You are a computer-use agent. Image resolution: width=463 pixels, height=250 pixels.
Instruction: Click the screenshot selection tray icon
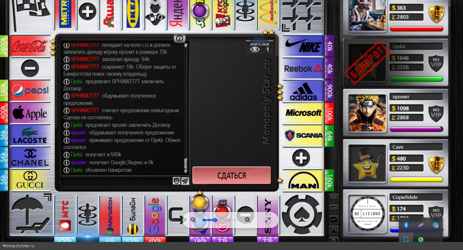[x=406, y=239]
